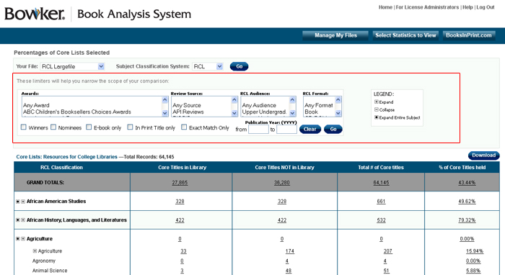Viewport: 505px width, 275px height.
Task: Click the Bowker logo
Action: pos(35,14)
